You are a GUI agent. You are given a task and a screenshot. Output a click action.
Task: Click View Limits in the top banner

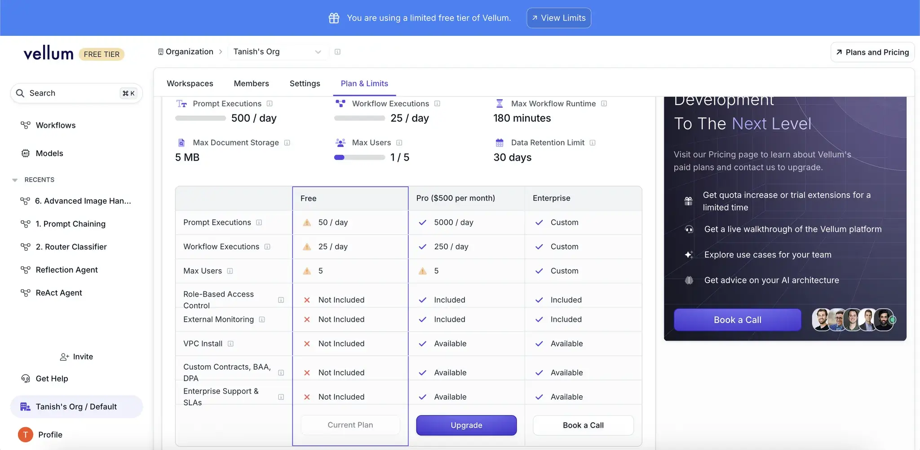pos(558,18)
